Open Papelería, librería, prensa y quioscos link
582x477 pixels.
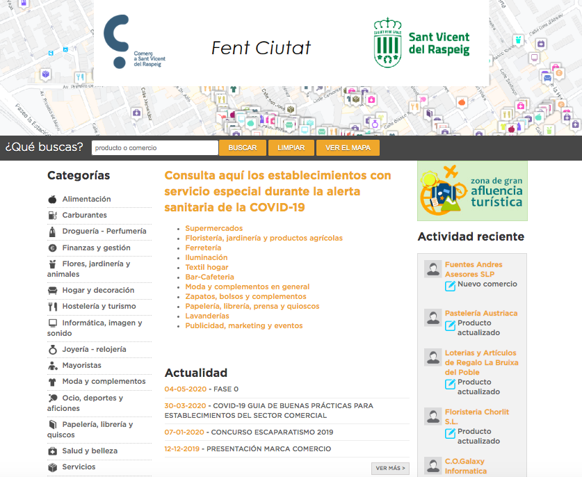click(252, 306)
